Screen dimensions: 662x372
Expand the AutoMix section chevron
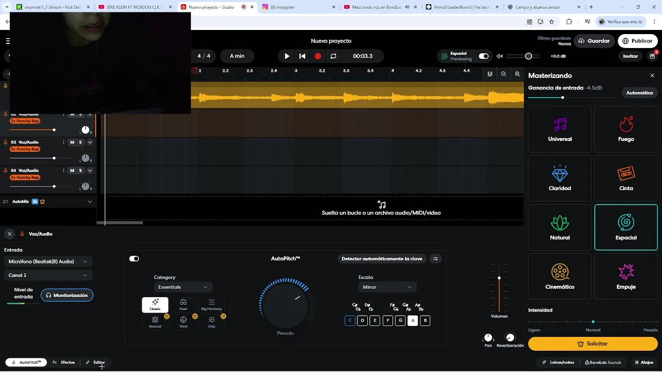(x=90, y=202)
